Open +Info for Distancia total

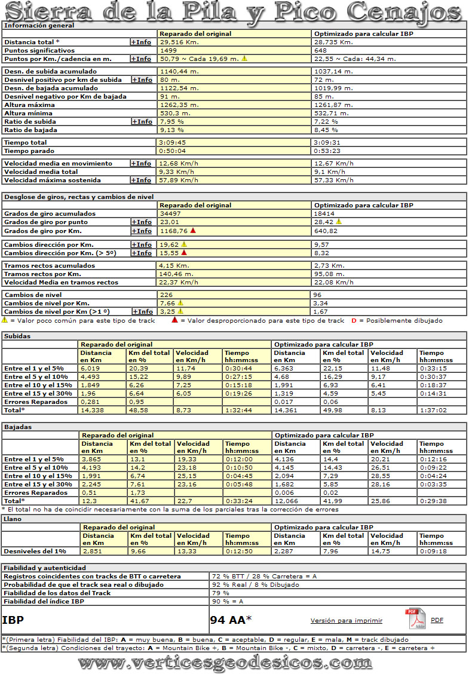142,42
